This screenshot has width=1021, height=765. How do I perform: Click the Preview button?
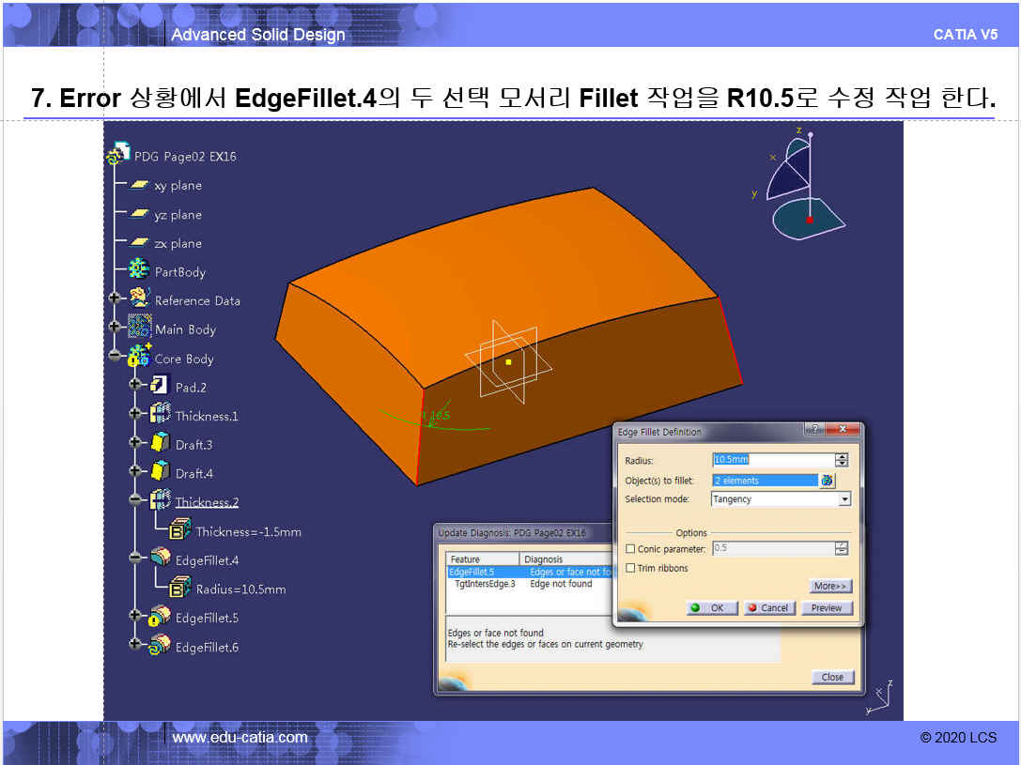pos(827,608)
